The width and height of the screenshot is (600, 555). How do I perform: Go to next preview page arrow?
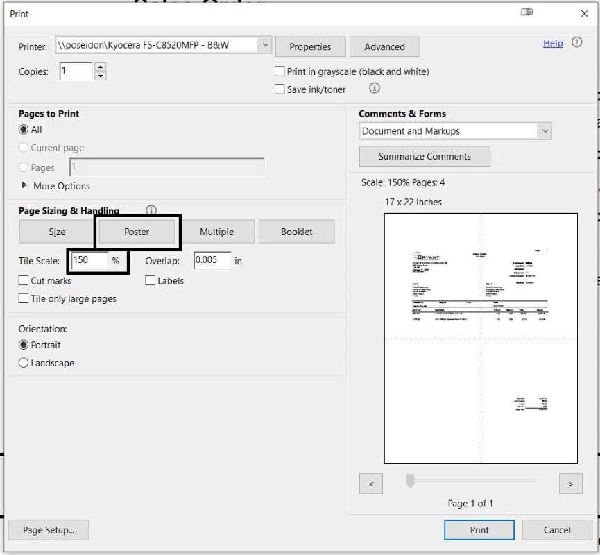pos(570,484)
